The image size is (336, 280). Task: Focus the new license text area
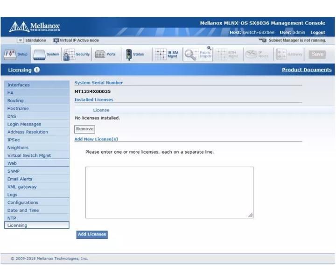pyautogui.click(x=169, y=192)
